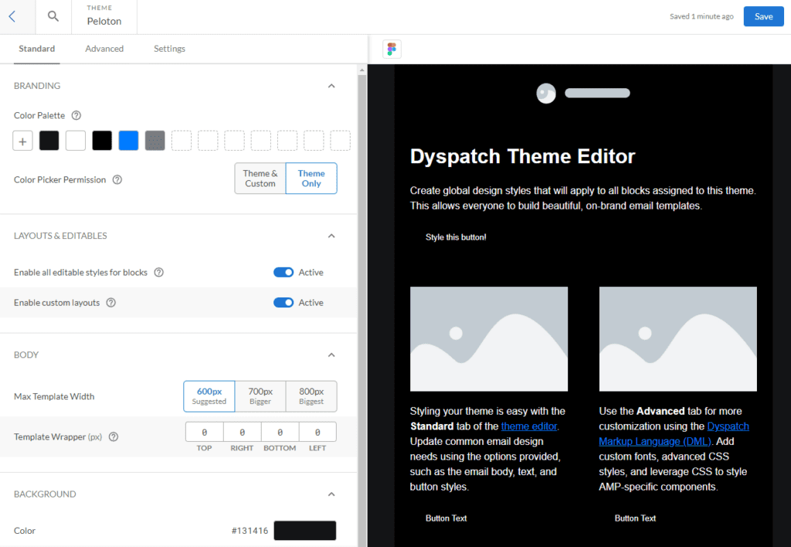Viewport: 791px width, 547px height.
Task: Add a new color with the plus button
Action: [22, 141]
